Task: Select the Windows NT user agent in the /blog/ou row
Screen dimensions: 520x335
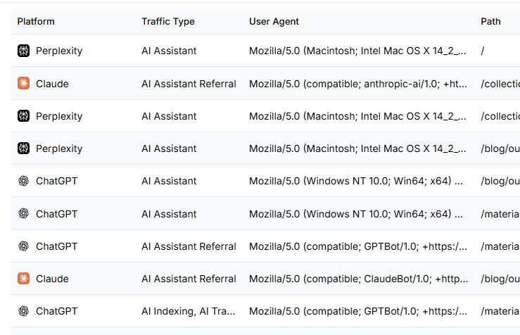Action: [x=356, y=181]
